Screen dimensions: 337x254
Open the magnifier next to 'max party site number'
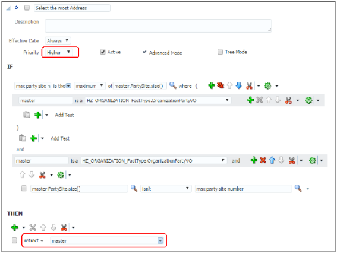[298, 188]
